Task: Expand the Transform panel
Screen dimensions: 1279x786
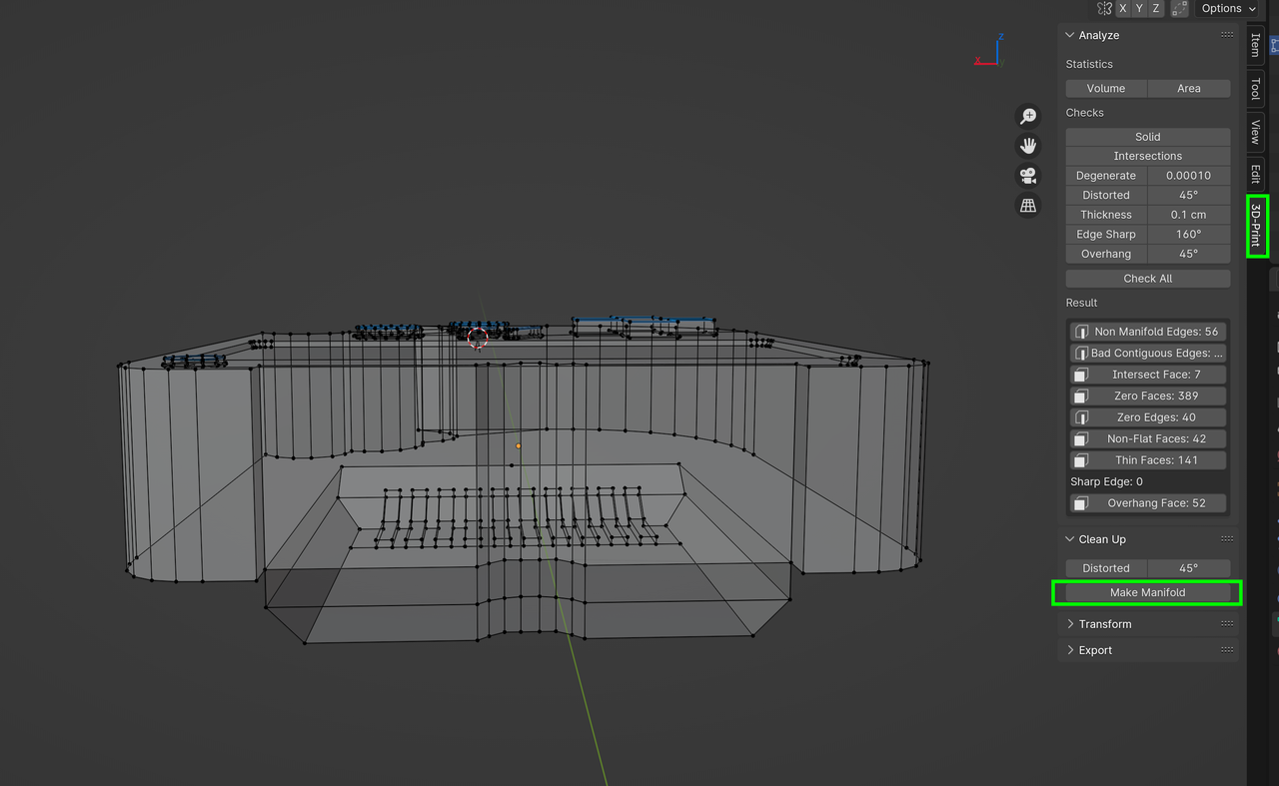Action: click(1102, 623)
